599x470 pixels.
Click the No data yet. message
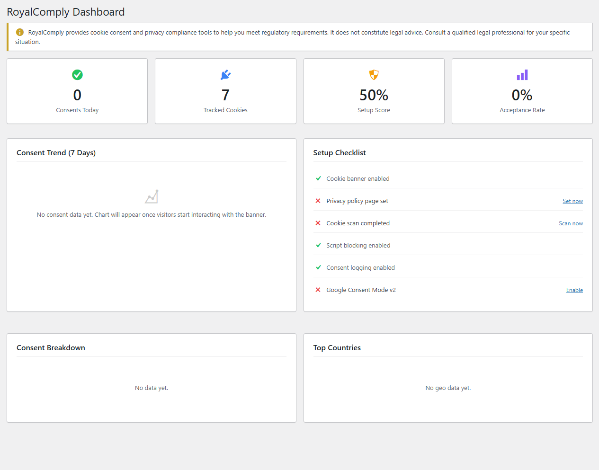point(152,388)
